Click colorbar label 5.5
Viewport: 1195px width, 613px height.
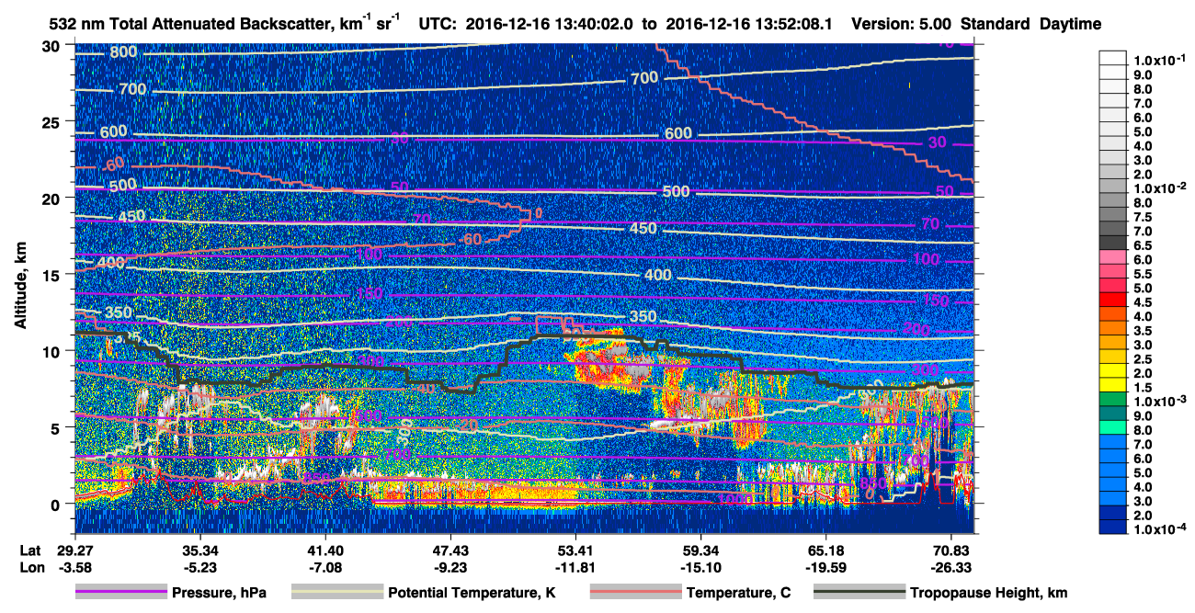(x=1143, y=274)
